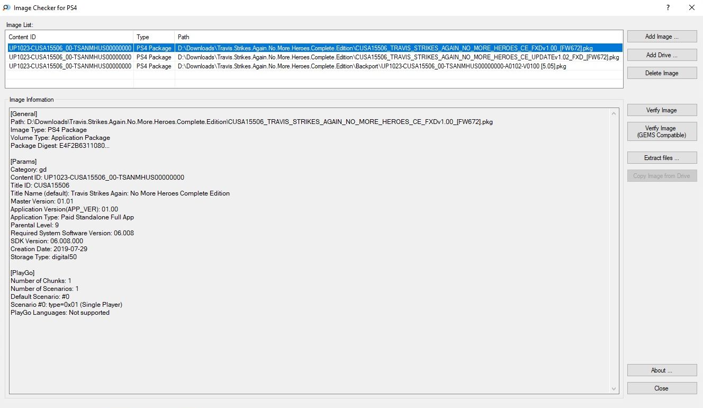Click the Close button at bottom right
Viewport: 703px width, 408px height.
pos(662,388)
